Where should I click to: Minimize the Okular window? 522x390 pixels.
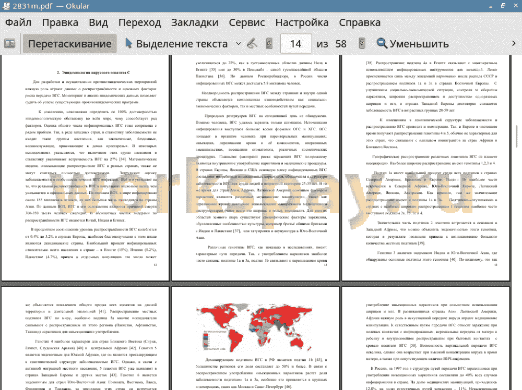pos(491,6)
